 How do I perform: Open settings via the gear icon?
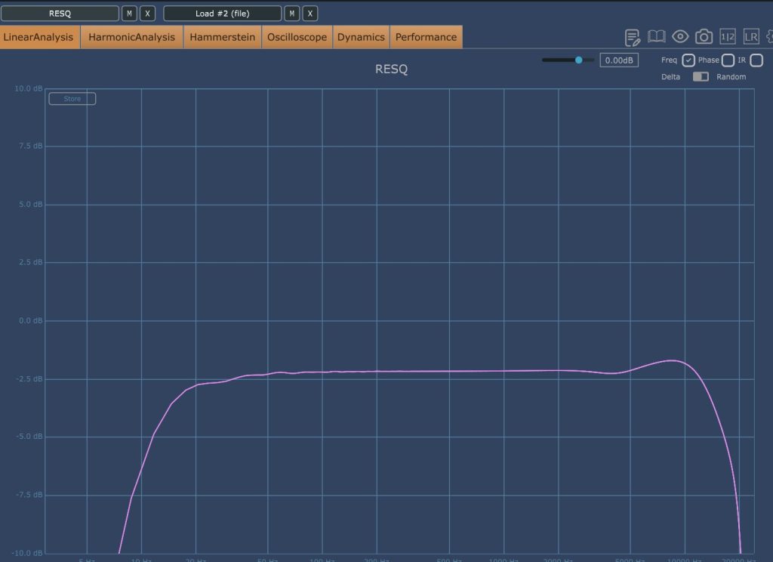pyautogui.click(x=769, y=37)
